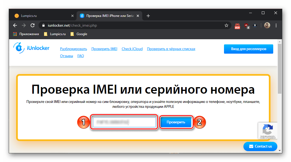Click the scrollbar up arrow
The height and width of the screenshot is (162, 291).
280,42
